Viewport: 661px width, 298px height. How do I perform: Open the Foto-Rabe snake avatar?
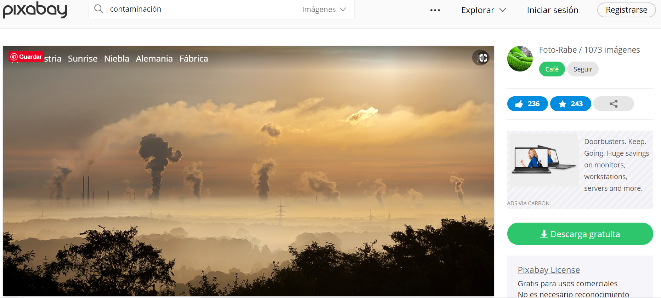(x=520, y=59)
